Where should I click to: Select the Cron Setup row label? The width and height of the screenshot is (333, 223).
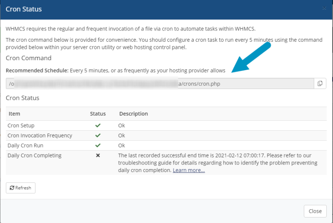21,125
